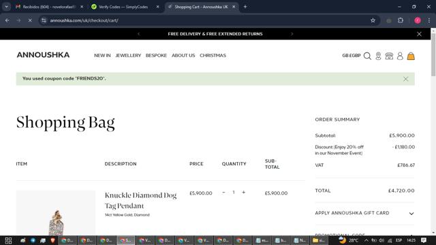Click the VAT value £786.67

(x=406, y=165)
